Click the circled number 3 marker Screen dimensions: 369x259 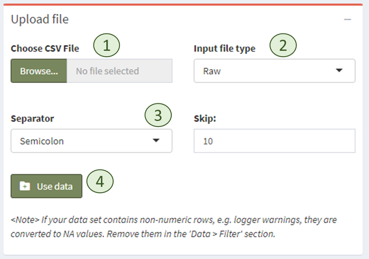(x=158, y=116)
